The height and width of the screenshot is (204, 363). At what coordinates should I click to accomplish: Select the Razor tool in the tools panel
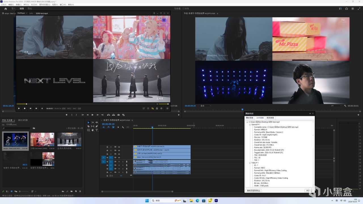click(x=88, y=126)
